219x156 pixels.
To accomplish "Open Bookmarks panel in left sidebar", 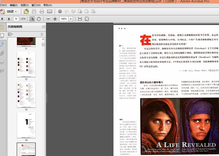I will 2,44.
